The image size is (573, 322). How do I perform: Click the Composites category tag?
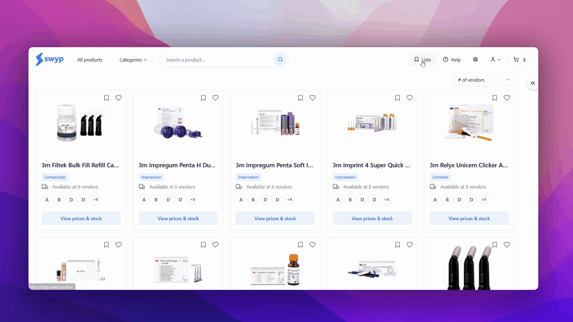(x=55, y=177)
